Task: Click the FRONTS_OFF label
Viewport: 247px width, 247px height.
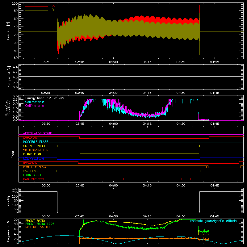Action: (33, 175)
